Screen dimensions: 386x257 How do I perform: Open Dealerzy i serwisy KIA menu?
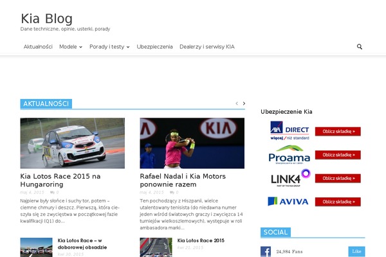point(207,47)
